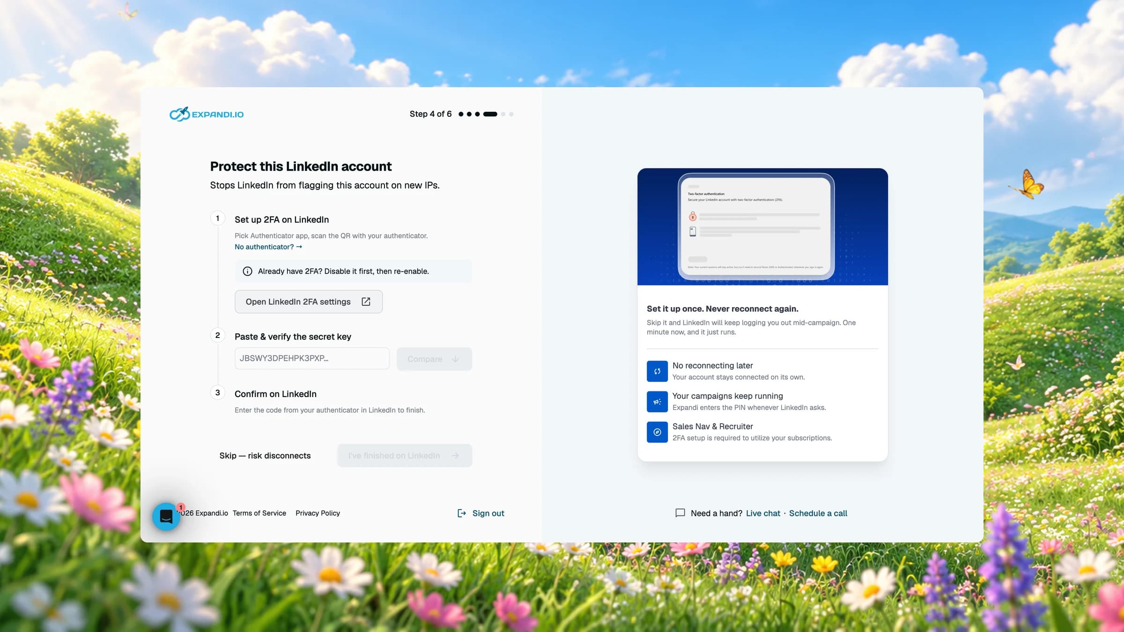Open the Intercom chat bubble
This screenshot has height=632, width=1124.
click(x=166, y=516)
